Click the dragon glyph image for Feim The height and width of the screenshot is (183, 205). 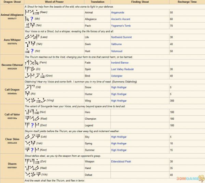point(32,63)
